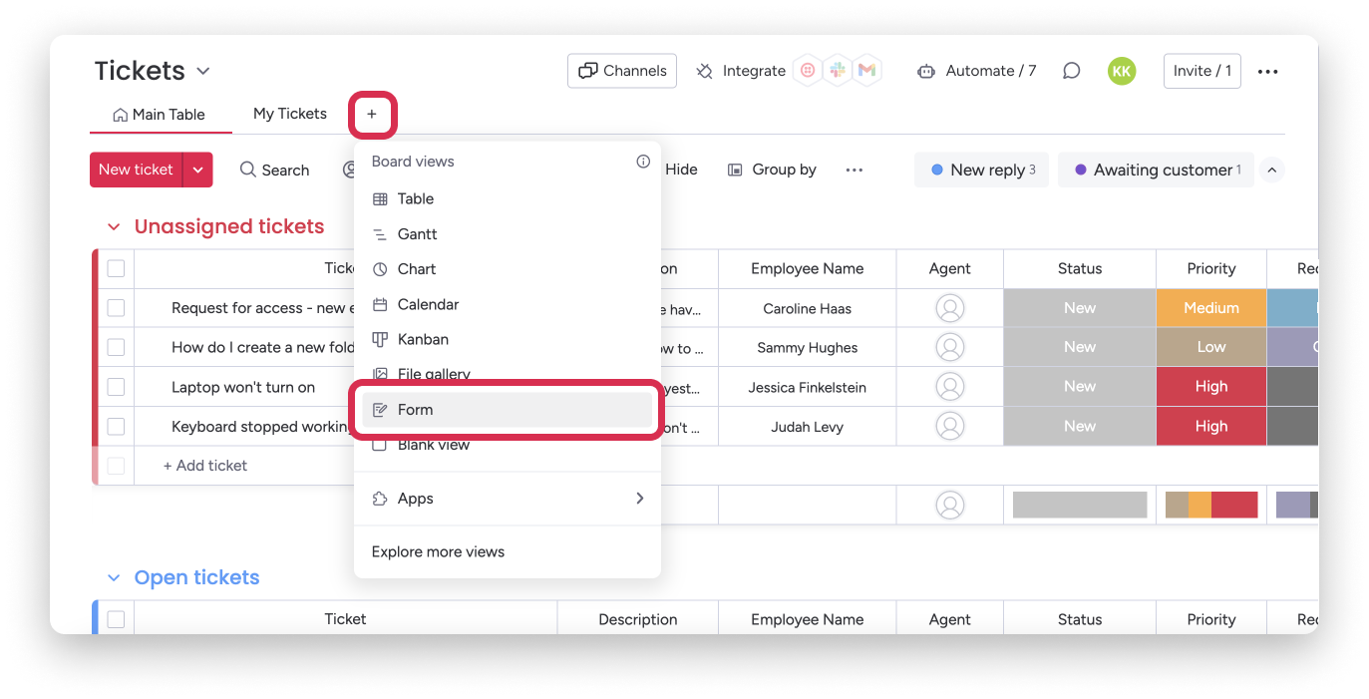This screenshot has height=699, width=1369.
Task: Open the discussion chat bubble icon
Action: click(1071, 71)
